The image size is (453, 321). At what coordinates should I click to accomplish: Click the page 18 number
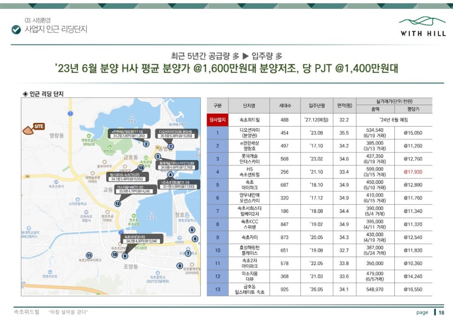tap(441, 313)
